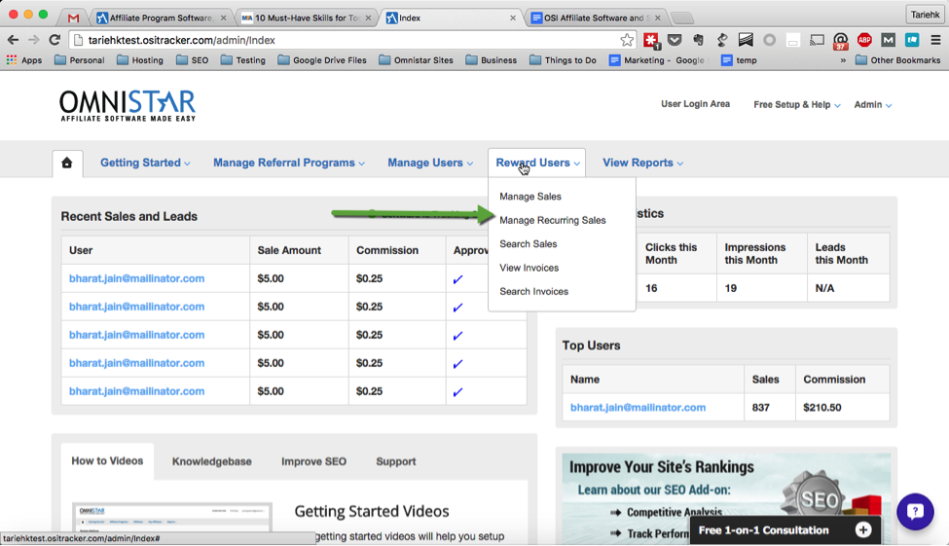Switch to the Improve SEO tab
This screenshot has width=949, height=546.
(x=313, y=461)
